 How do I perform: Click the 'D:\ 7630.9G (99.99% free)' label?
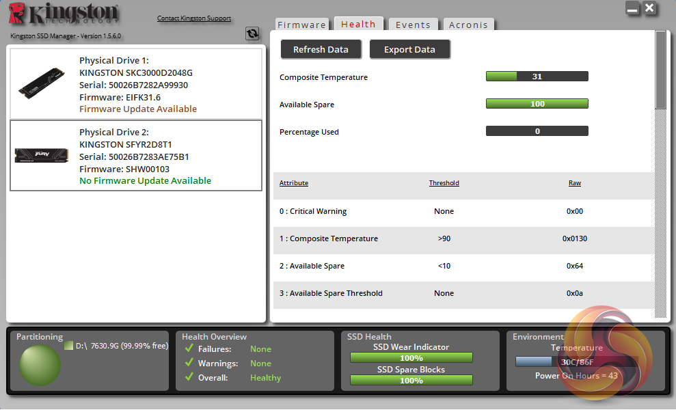click(122, 346)
